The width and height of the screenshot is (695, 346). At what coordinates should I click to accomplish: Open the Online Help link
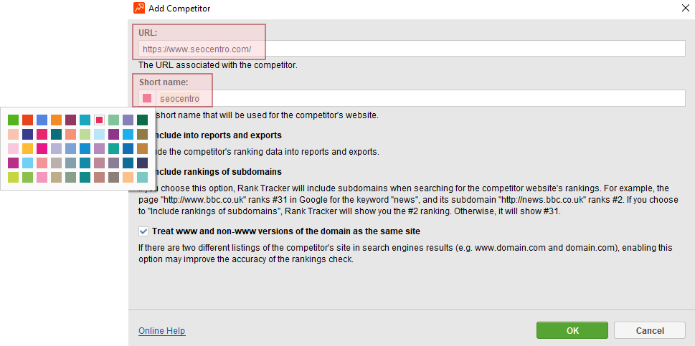[x=162, y=331]
